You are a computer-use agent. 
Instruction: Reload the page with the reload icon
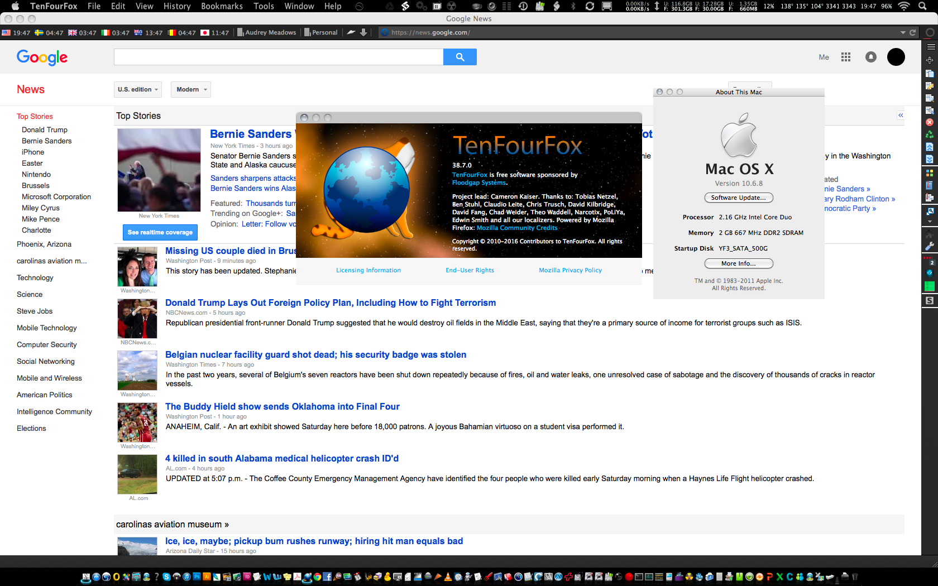click(x=913, y=32)
